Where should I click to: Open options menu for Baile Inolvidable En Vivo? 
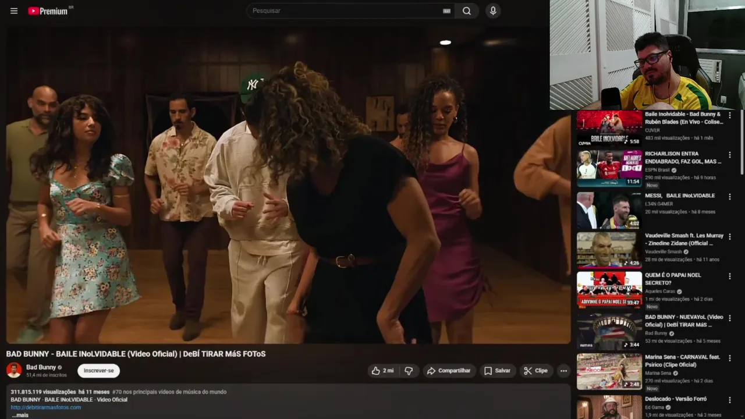[730, 115]
